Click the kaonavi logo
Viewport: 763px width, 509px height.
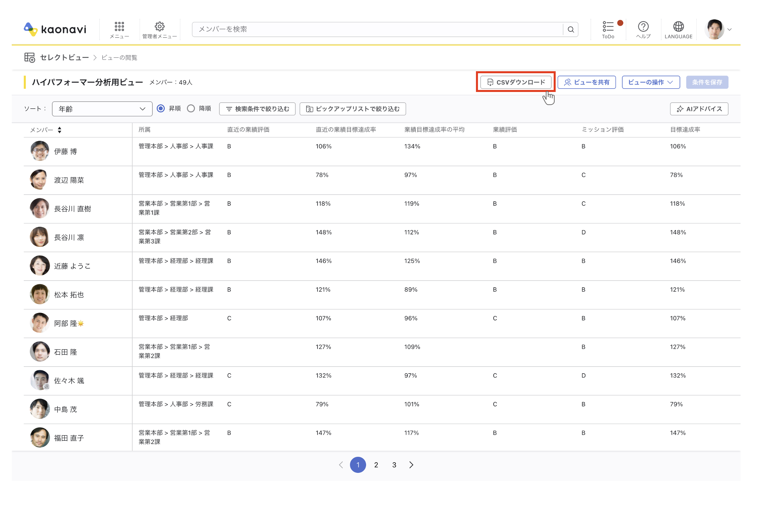pyautogui.click(x=55, y=29)
